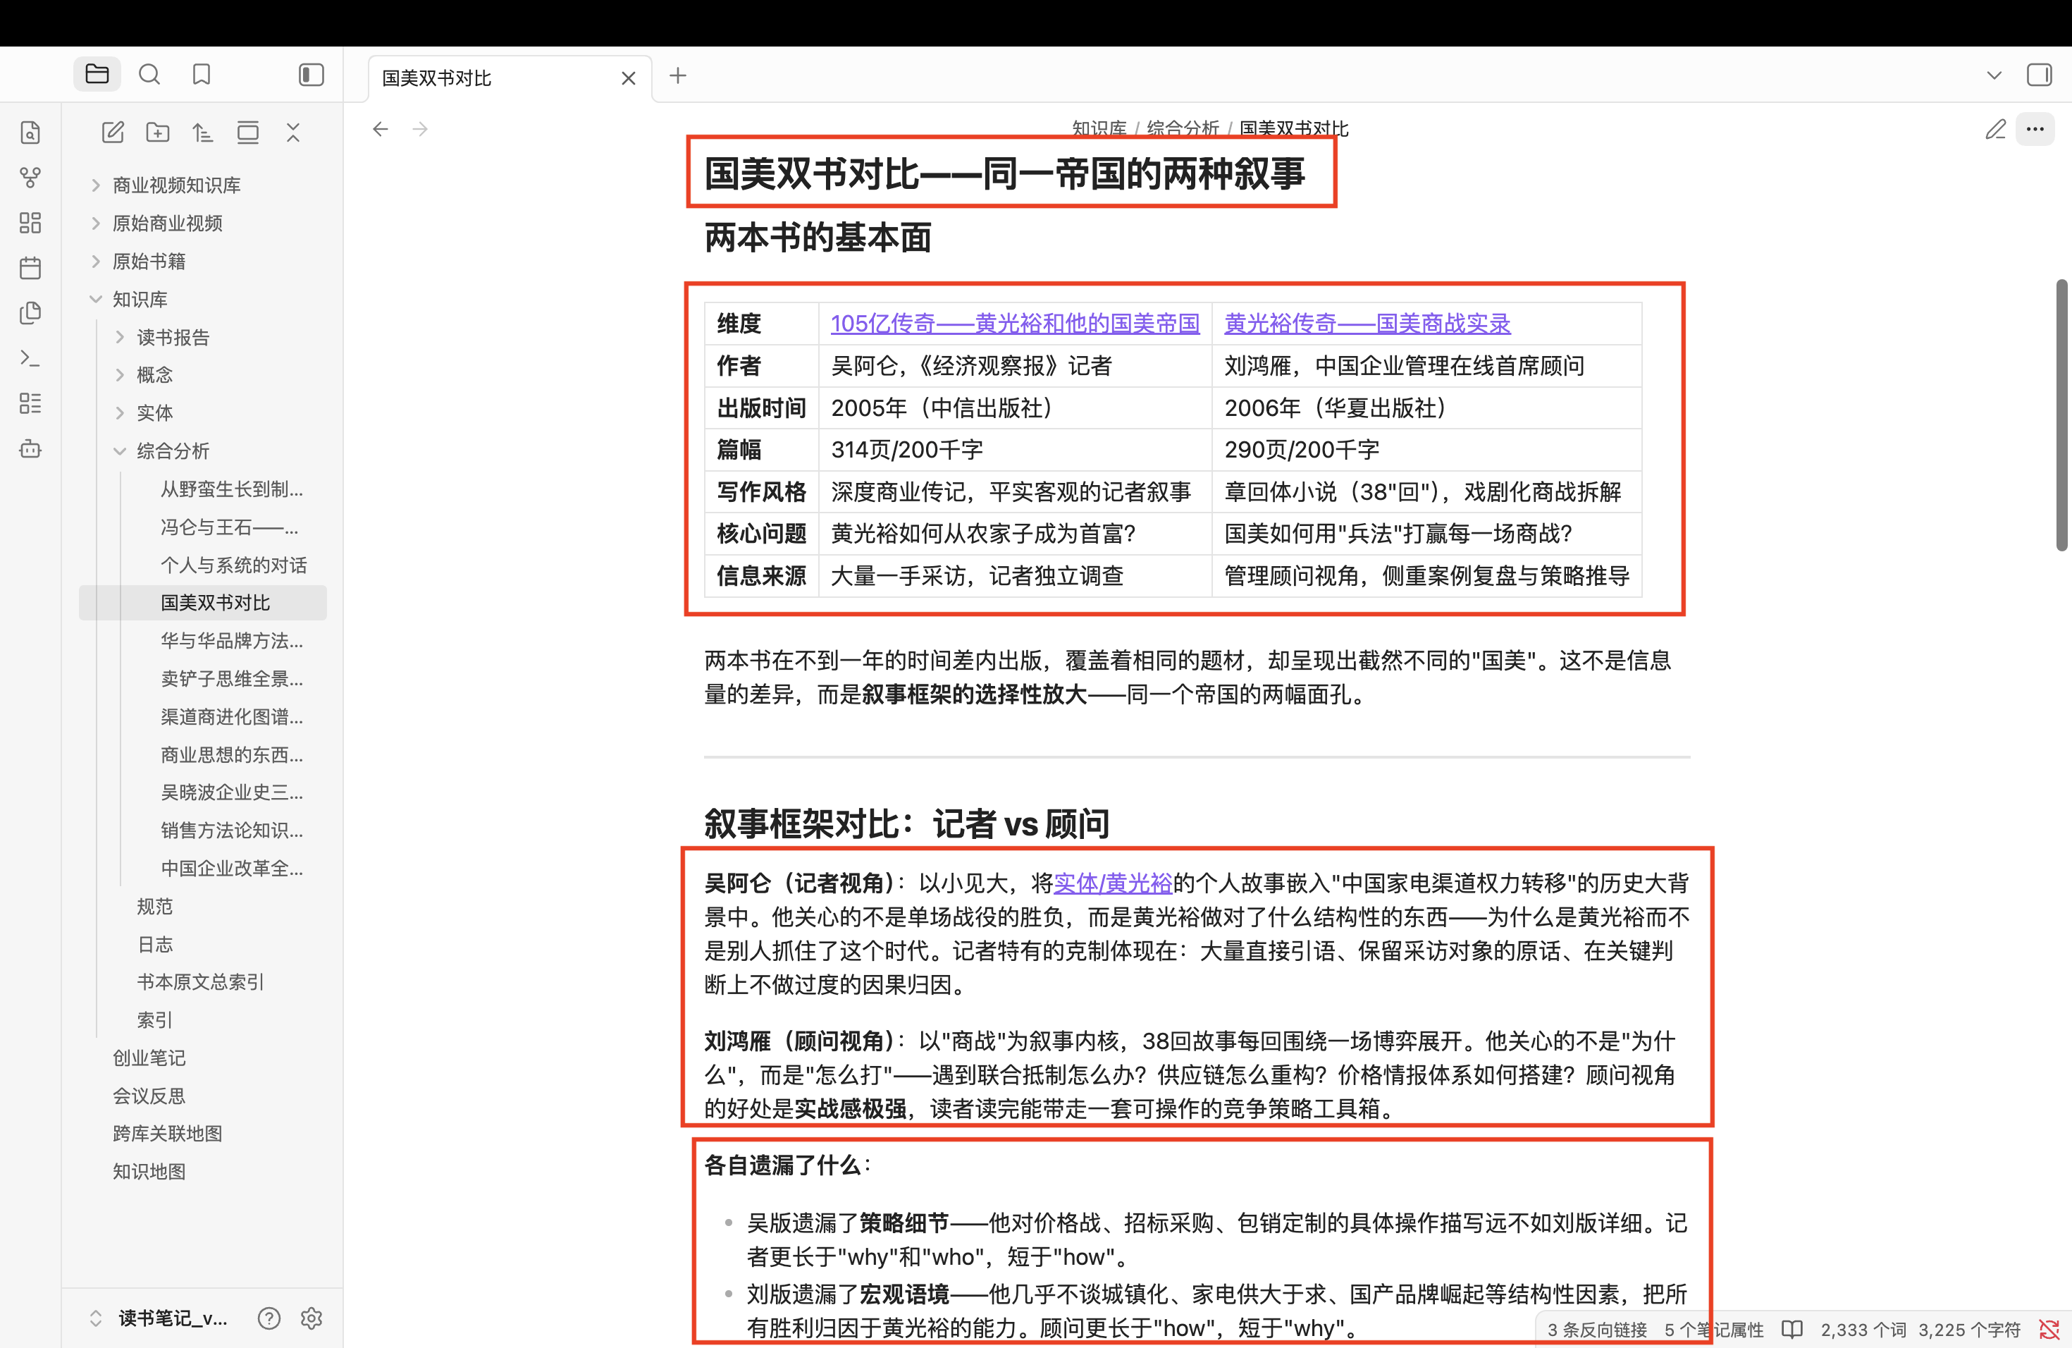Open the help question-mark icon
Screen dimensions: 2072x1348
[x=269, y=1318]
